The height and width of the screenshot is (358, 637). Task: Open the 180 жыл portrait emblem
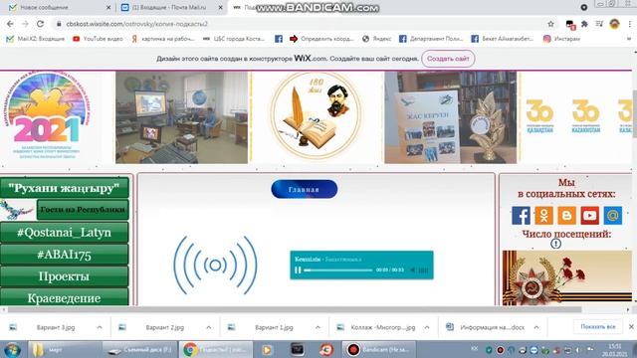point(317,115)
